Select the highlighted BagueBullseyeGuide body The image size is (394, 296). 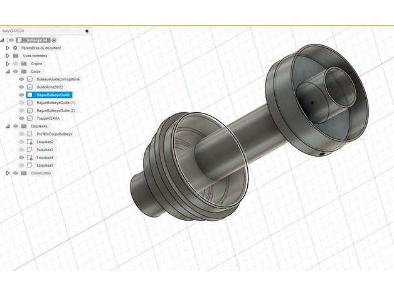coord(53,95)
